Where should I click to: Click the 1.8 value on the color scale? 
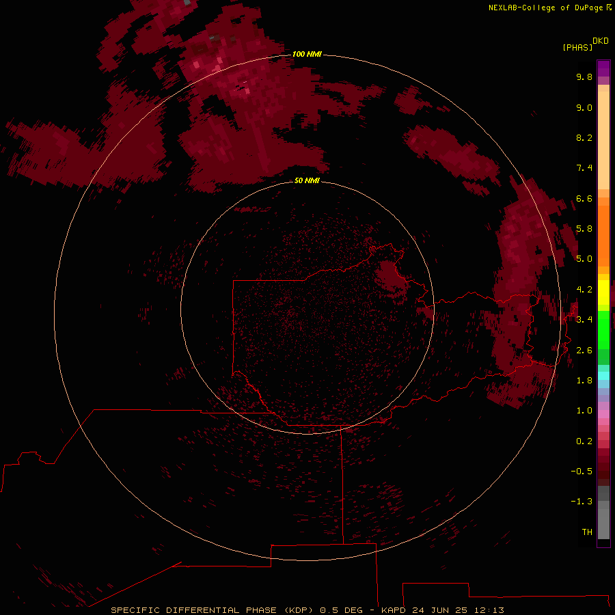(x=584, y=381)
